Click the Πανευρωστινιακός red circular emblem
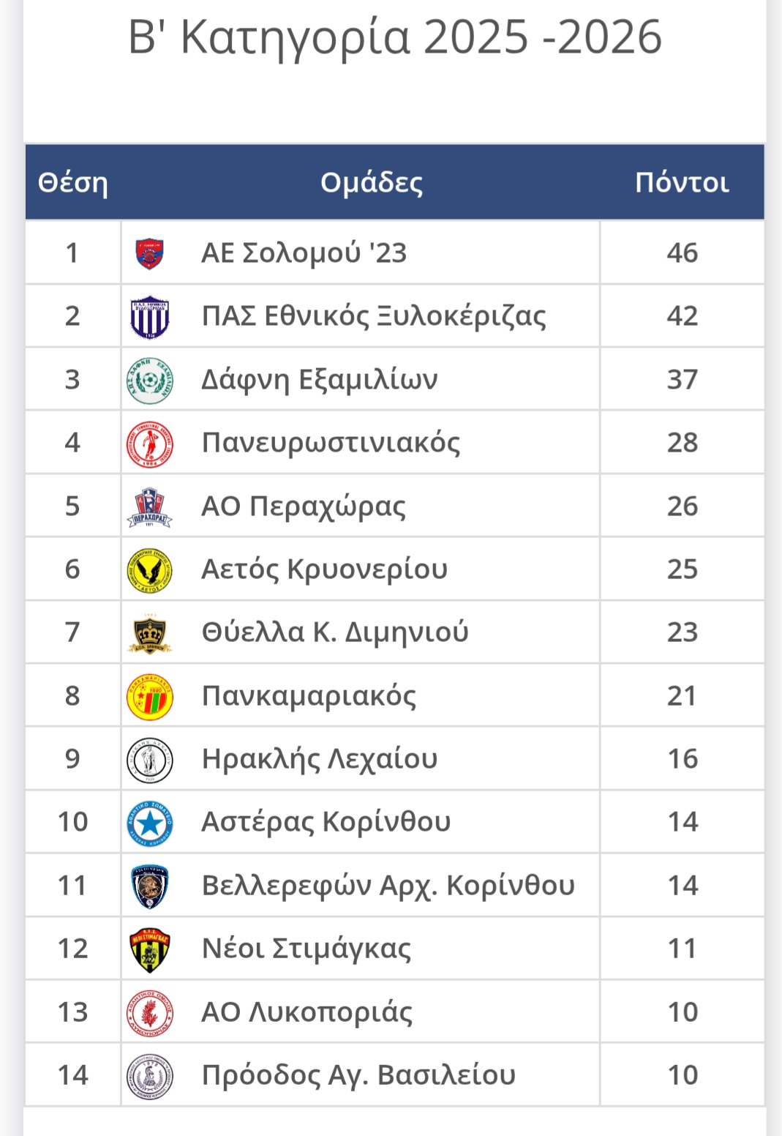This screenshot has height=1136, width=782. [x=149, y=444]
